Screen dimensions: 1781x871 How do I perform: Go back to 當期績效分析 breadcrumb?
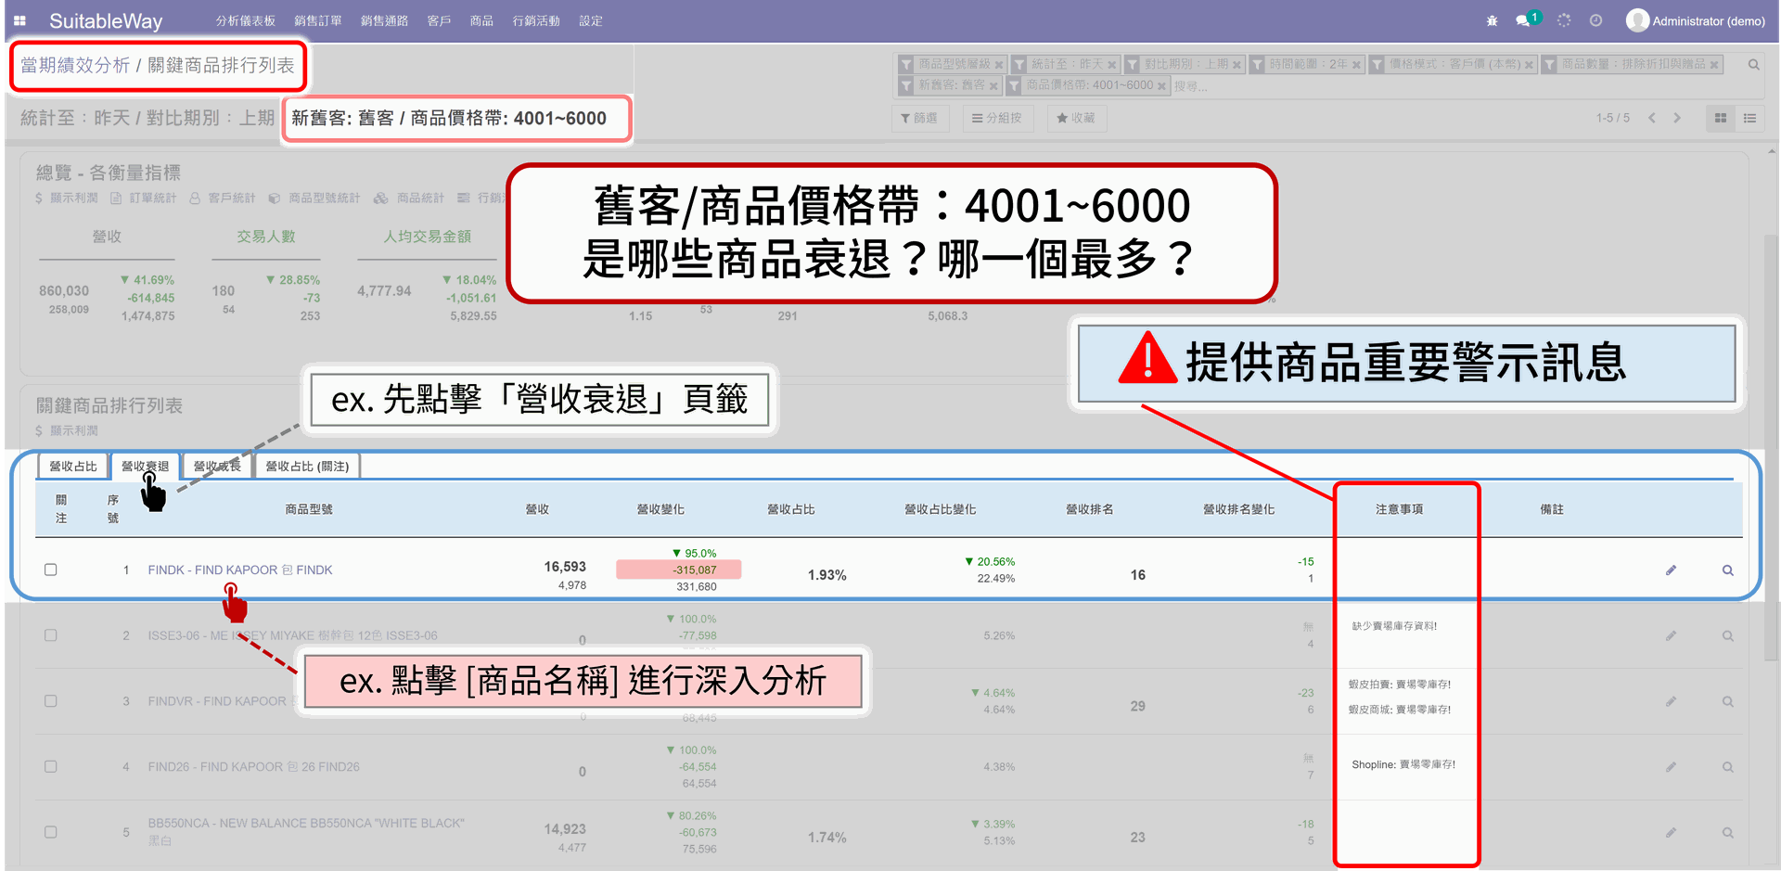coord(75,65)
